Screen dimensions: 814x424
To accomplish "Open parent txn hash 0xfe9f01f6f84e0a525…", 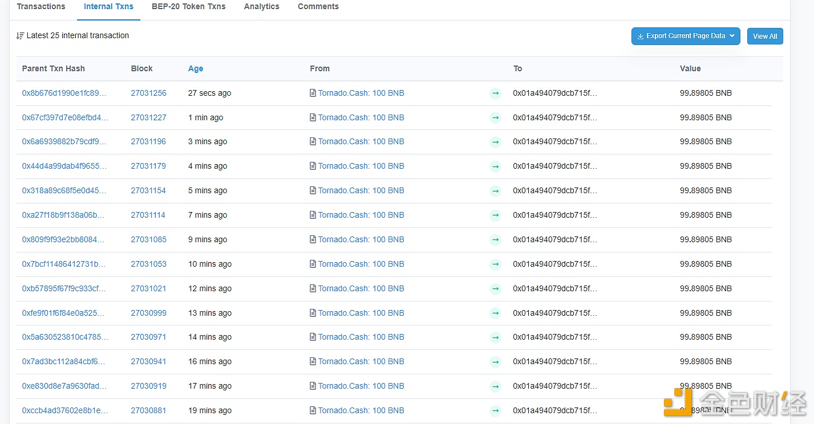I will pos(63,313).
